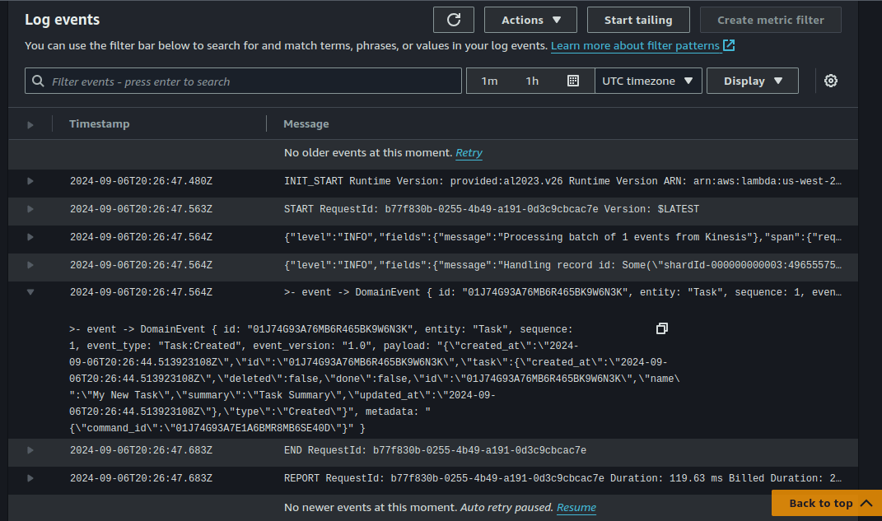Open the Actions dropdown

[530, 20]
